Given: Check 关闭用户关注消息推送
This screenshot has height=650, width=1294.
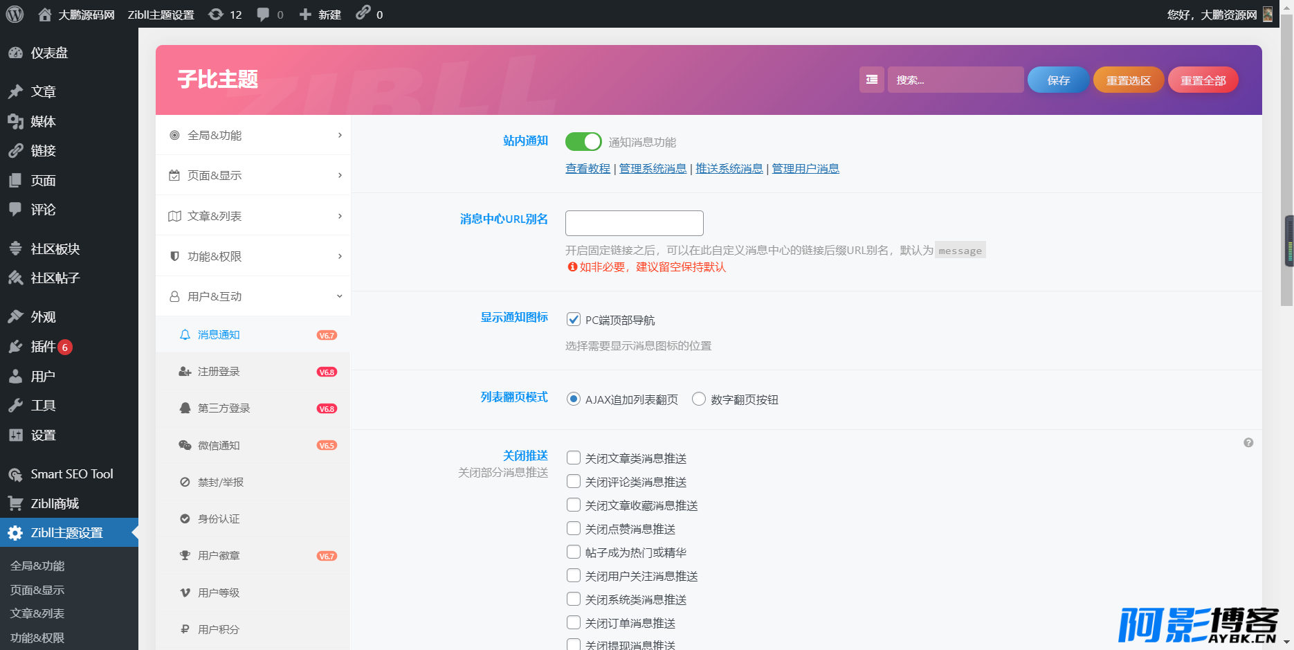Looking at the screenshot, I should click(573, 575).
